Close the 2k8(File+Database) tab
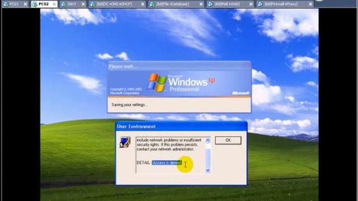Viewport: 358px width, 201px height. [201, 4]
